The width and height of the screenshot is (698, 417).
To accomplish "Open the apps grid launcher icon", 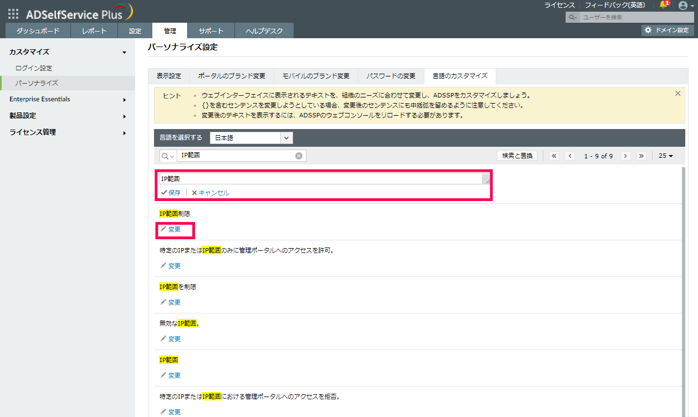I will [x=13, y=14].
